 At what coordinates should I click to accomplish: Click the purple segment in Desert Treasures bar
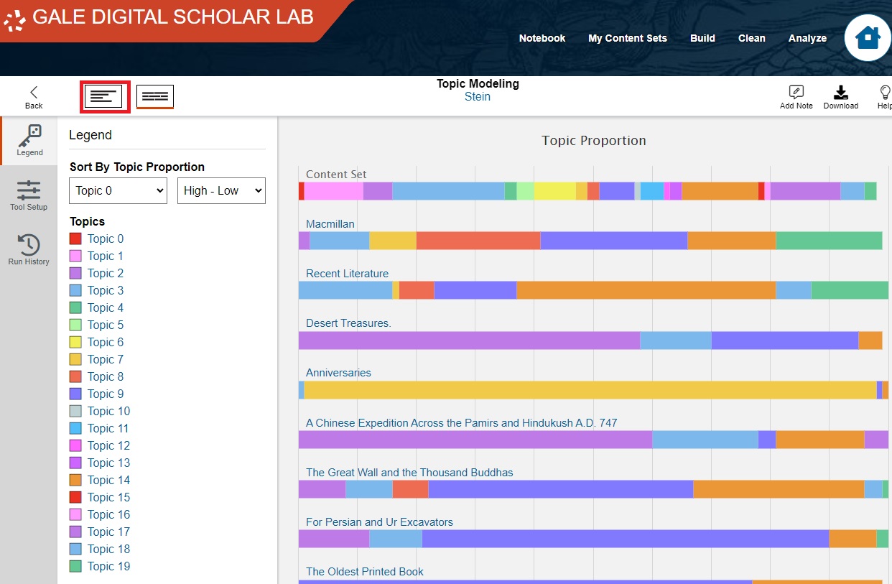pyautogui.click(x=469, y=340)
